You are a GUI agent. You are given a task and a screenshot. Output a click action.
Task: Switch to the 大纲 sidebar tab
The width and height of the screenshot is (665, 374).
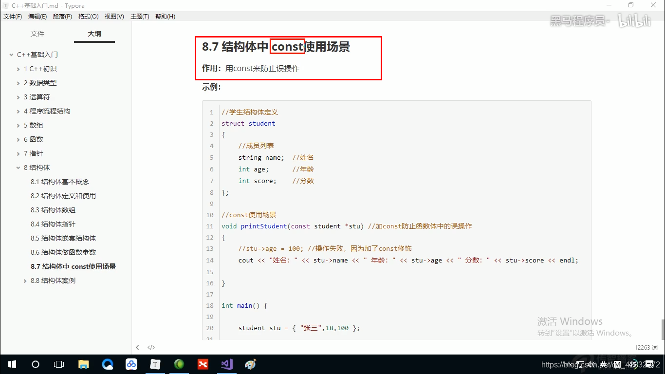(94, 34)
